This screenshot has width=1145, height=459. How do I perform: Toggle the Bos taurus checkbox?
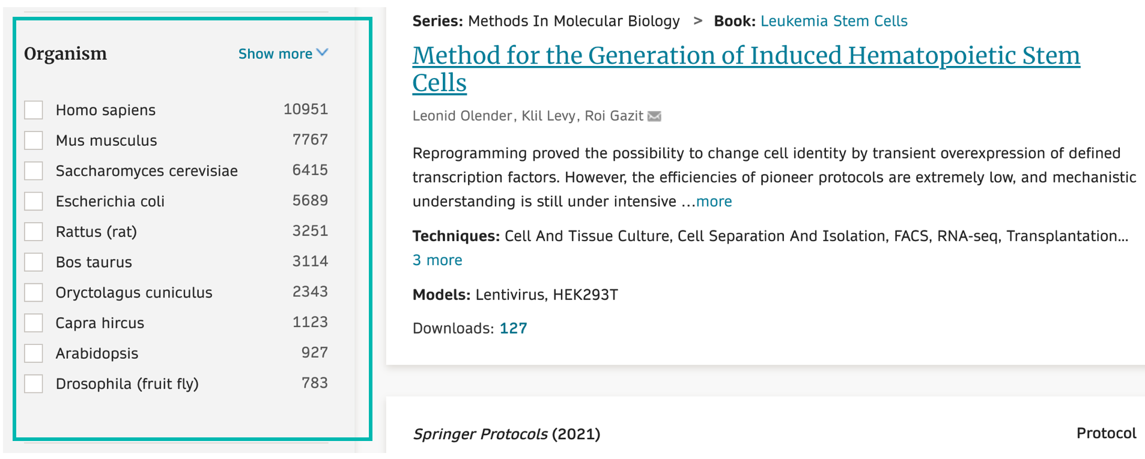[34, 262]
